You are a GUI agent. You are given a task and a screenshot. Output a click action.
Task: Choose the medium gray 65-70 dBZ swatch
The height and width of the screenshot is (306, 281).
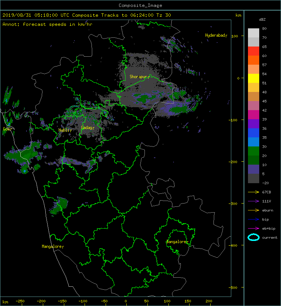[253, 42]
